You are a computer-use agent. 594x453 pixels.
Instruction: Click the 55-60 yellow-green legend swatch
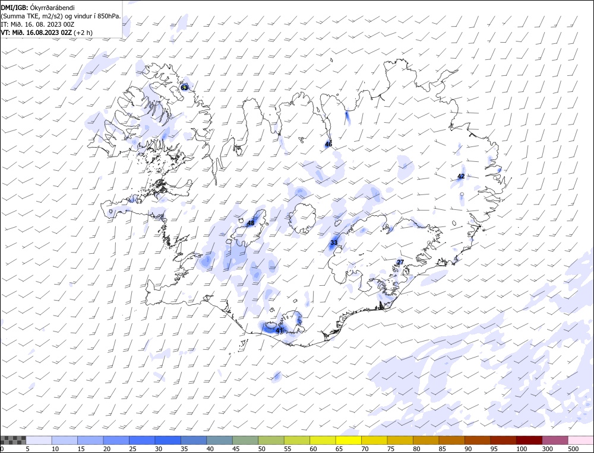tap(297, 440)
